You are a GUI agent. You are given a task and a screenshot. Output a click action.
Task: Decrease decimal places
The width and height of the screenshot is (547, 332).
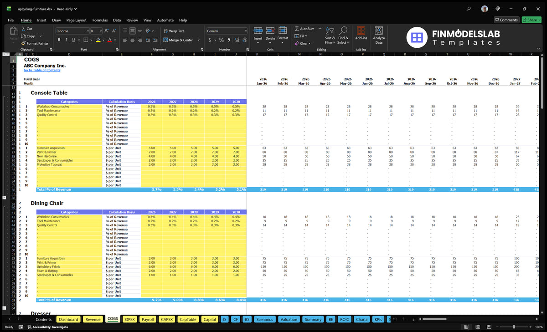[x=244, y=40]
